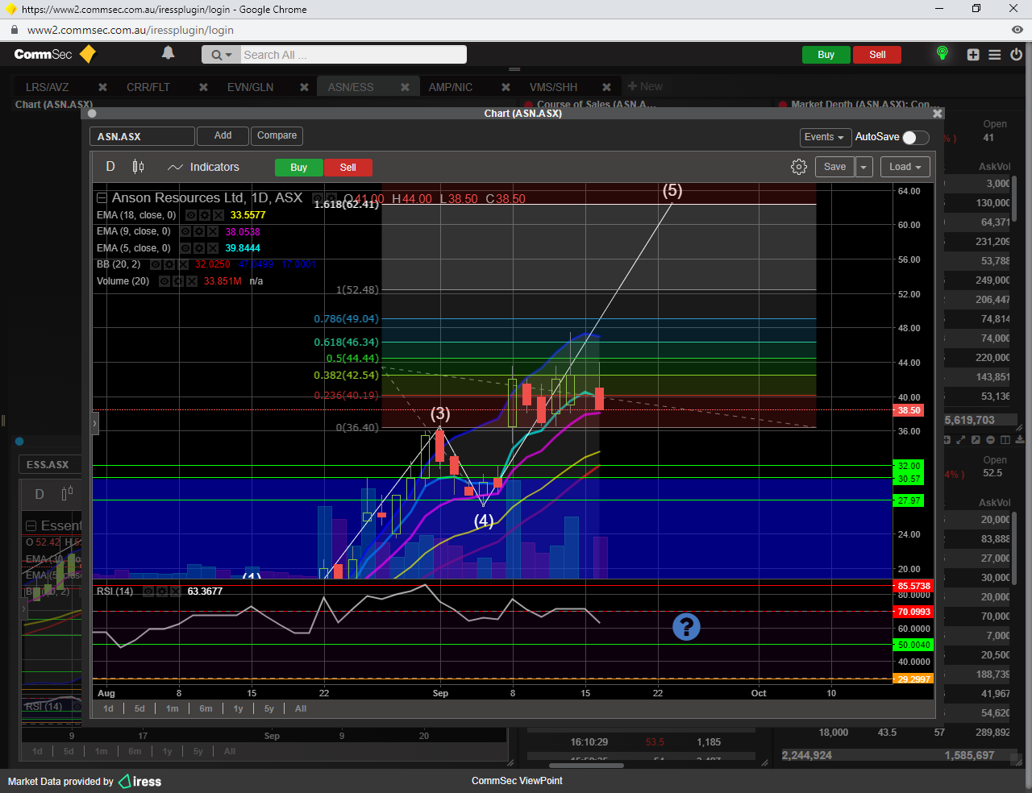This screenshot has width=1032, height=793.
Task: Open settings for EMA 5 indicator
Action: pos(199,248)
